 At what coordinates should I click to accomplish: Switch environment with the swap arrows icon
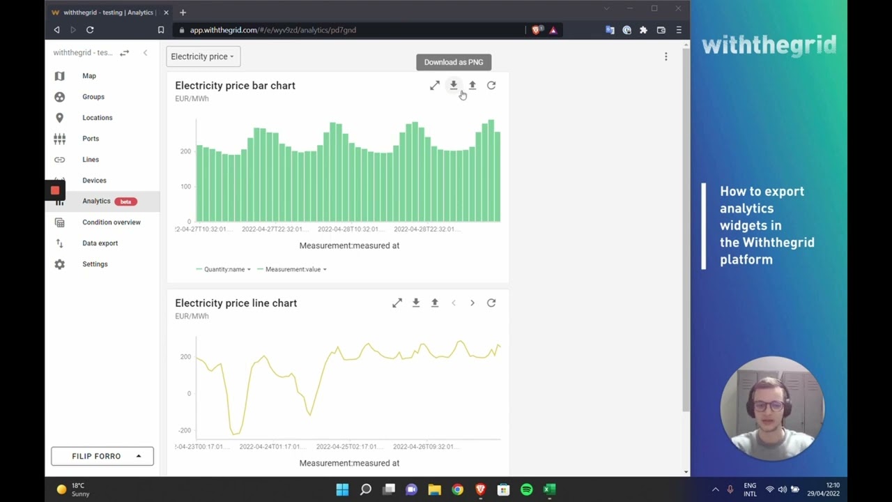(x=124, y=53)
